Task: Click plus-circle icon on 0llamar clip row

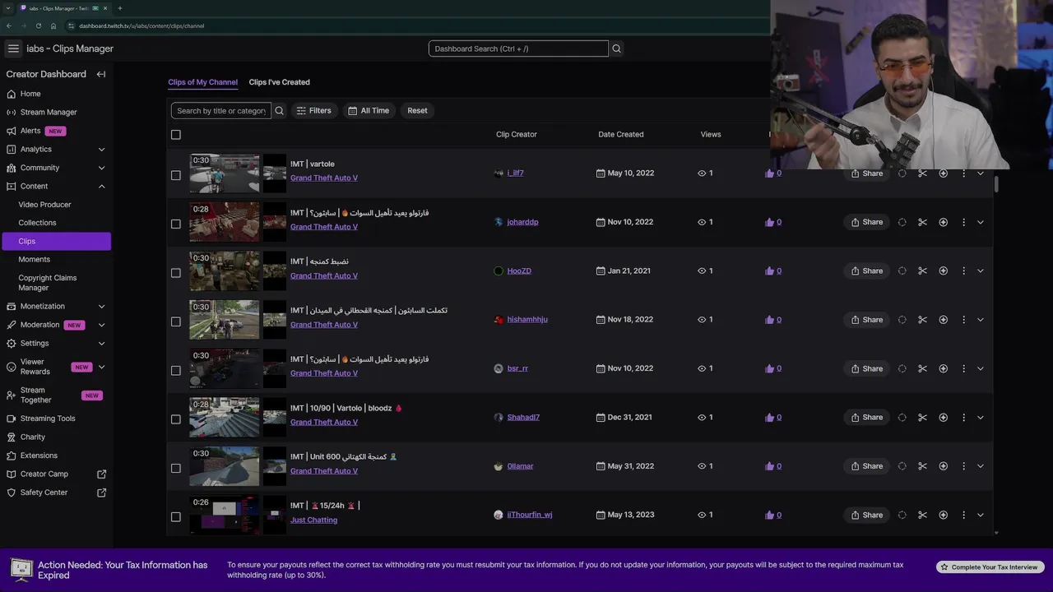Action: (944, 466)
